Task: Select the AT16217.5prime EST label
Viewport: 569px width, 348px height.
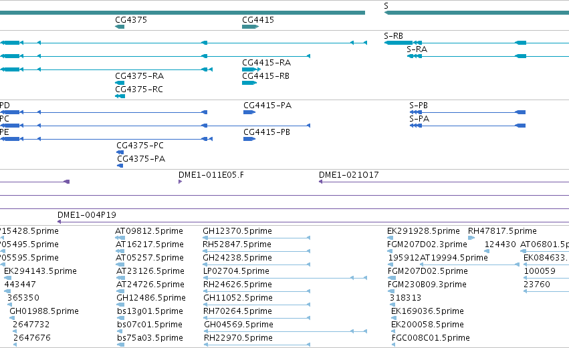Action: pyautogui.click(x=150, y=244)
